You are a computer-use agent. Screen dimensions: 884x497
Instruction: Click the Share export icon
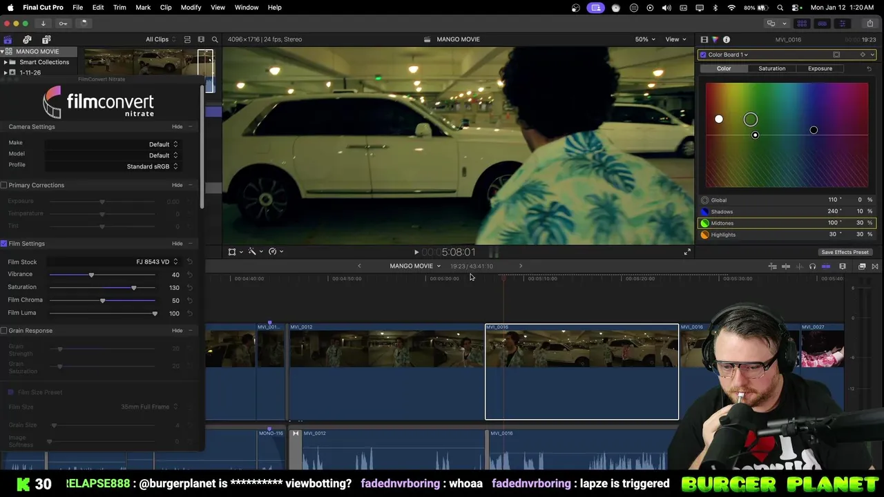point(870,23)
